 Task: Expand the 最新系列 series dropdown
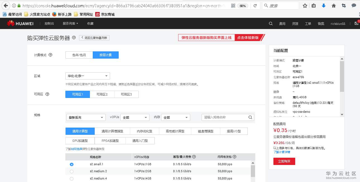[86, 117]
